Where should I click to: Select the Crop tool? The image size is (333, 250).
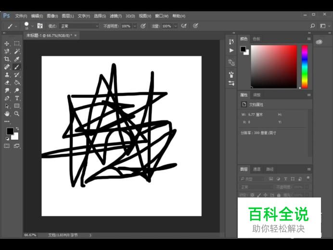point(7,59)
